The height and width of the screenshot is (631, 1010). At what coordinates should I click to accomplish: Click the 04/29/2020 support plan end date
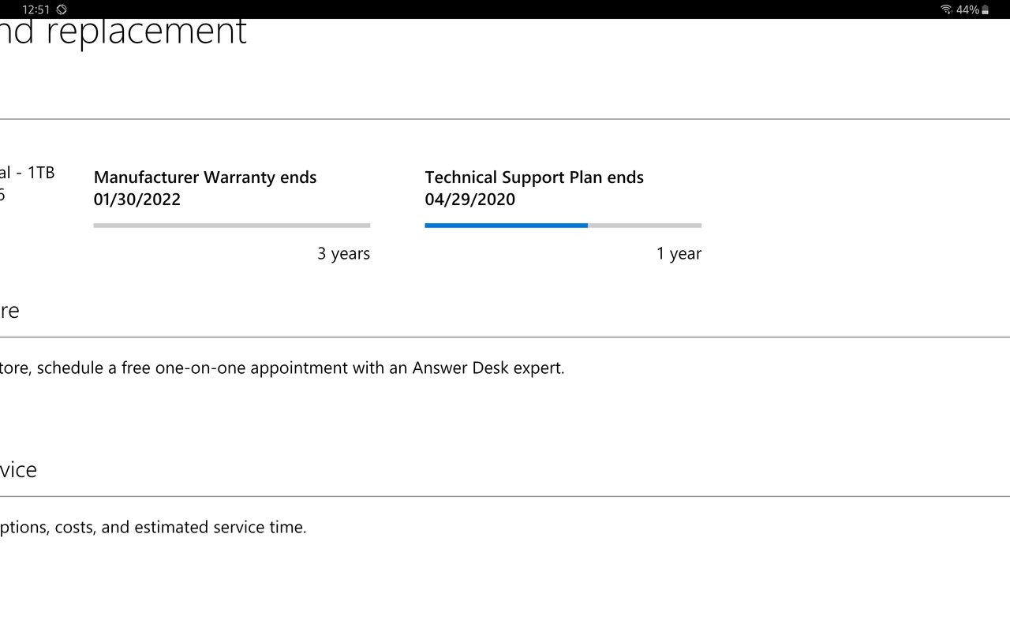click(x=470, y=200)
